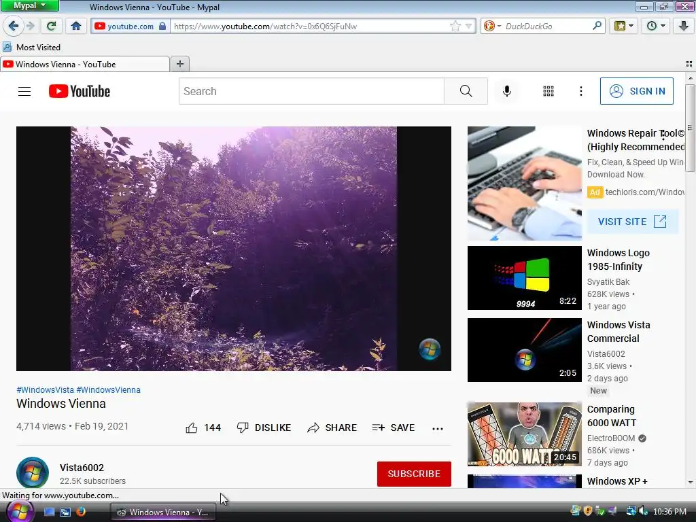Click the DISLIKE button
696x522 pixels.
264,428
